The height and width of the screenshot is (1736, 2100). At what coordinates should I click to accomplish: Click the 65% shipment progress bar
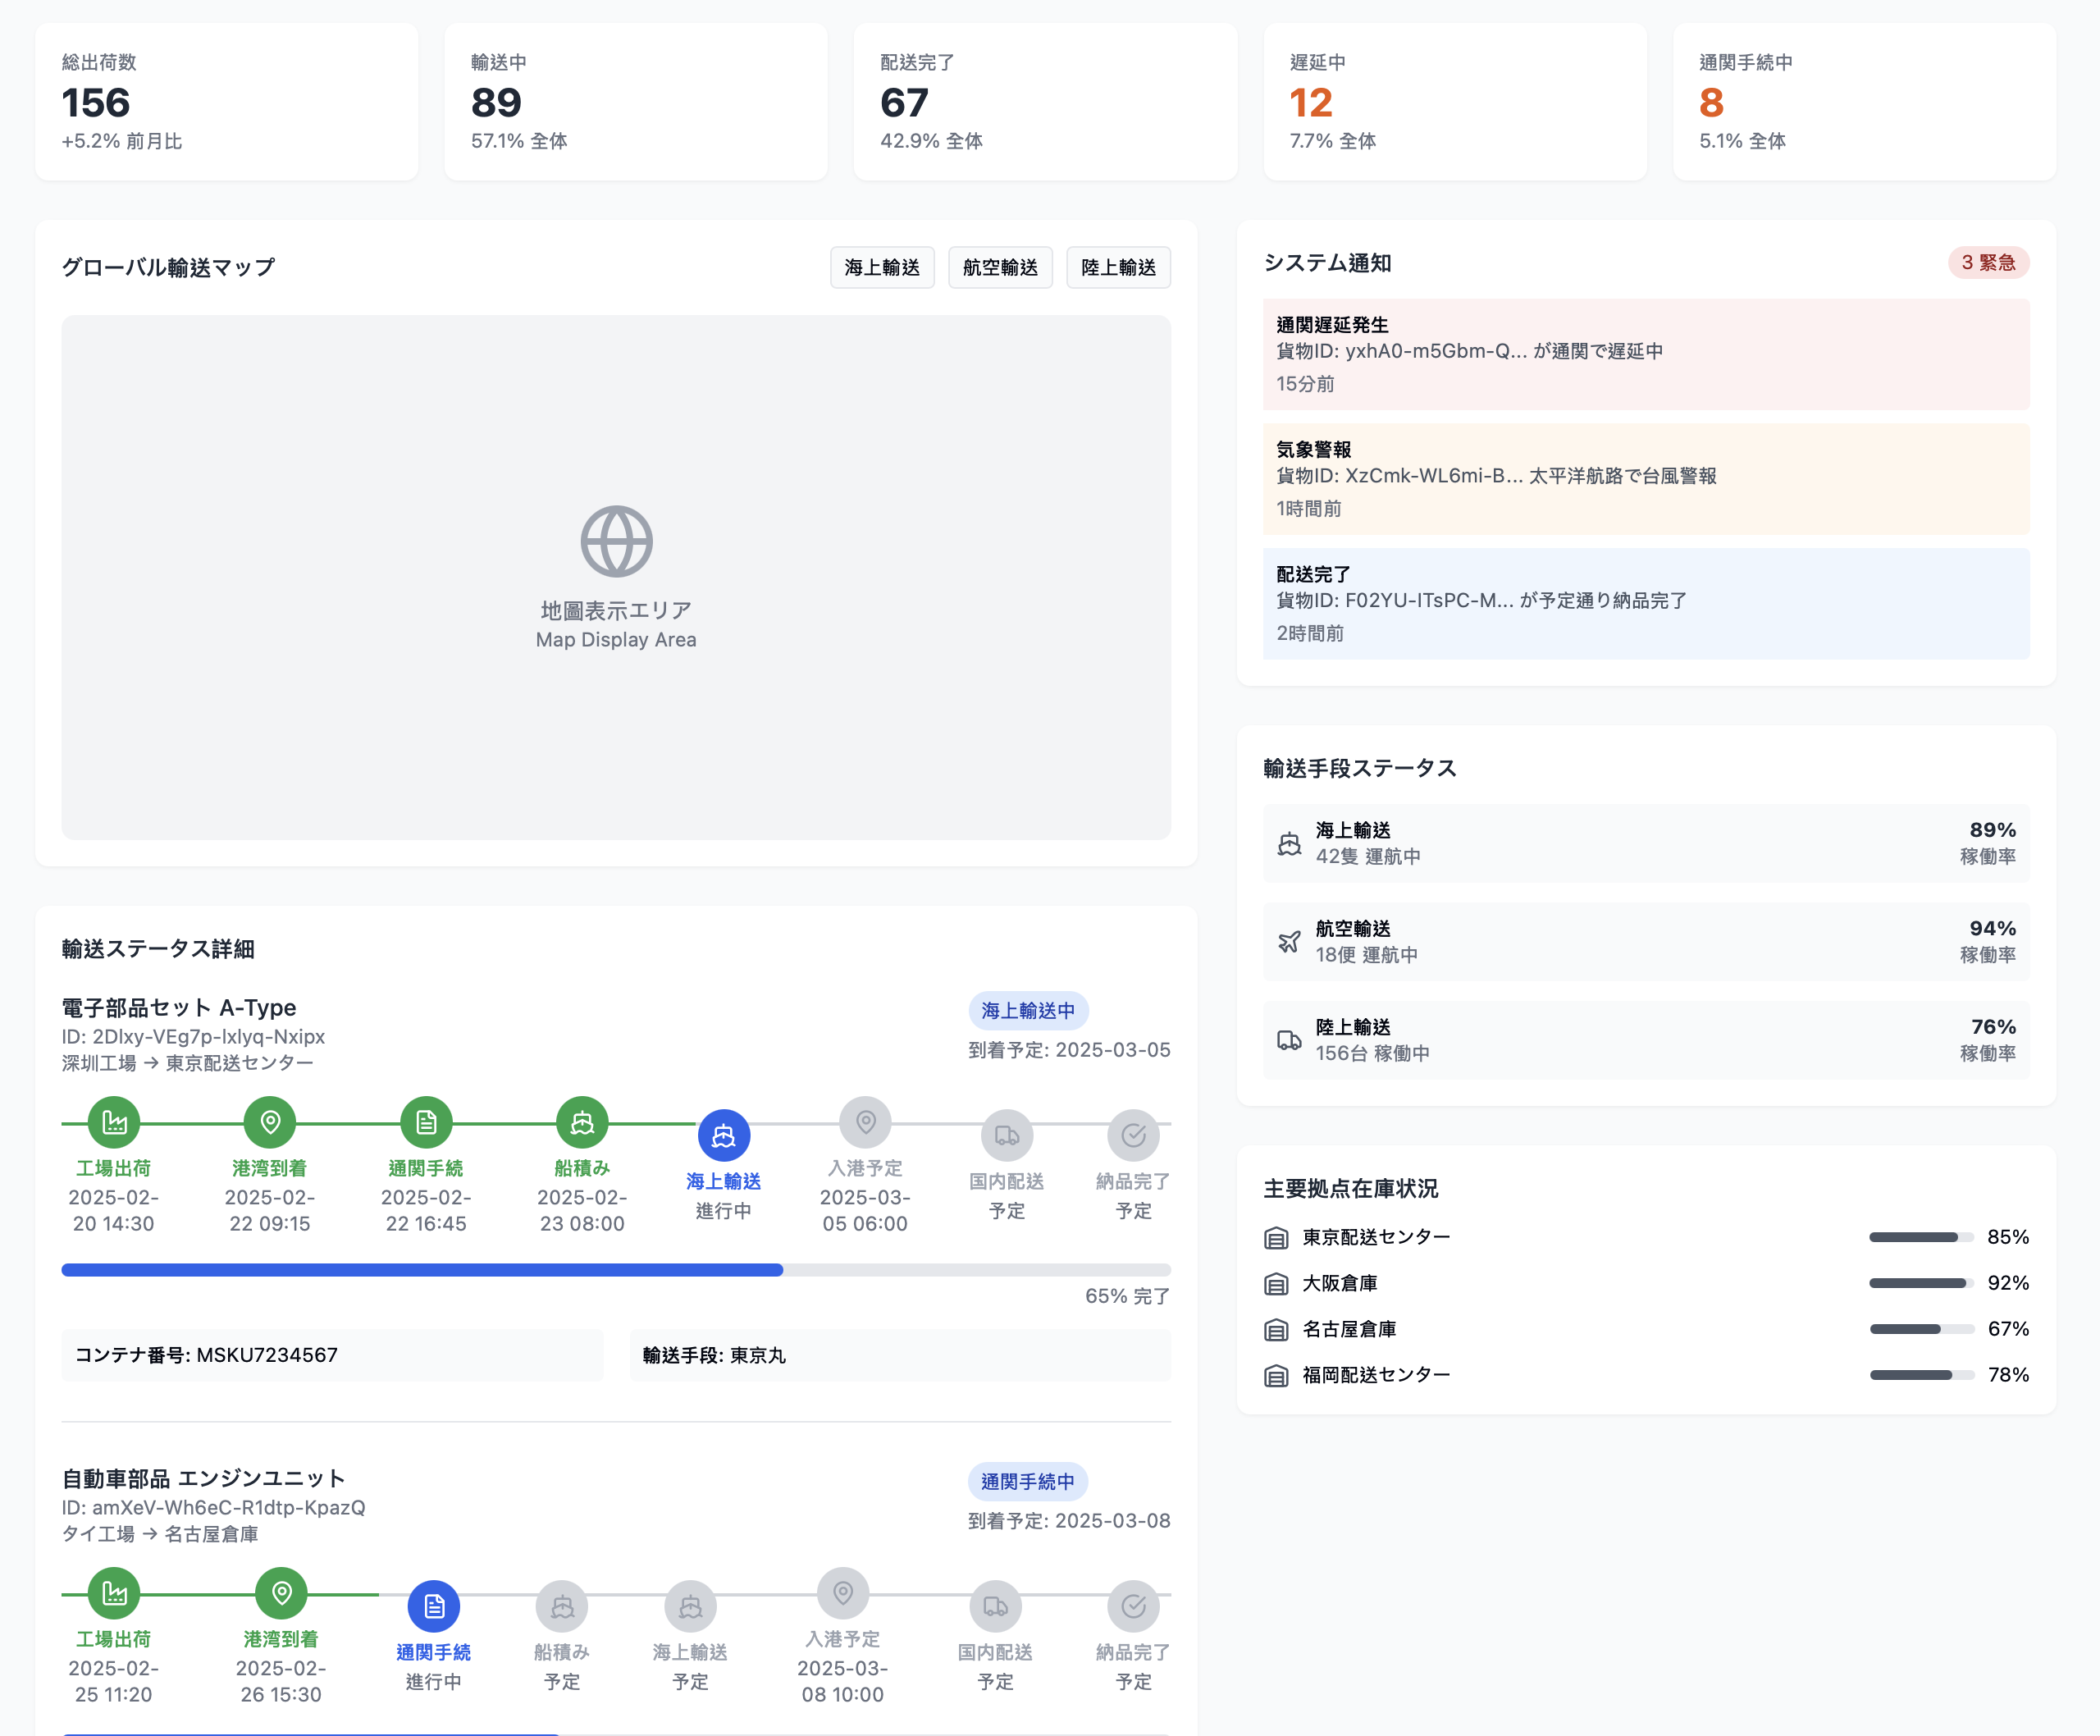(x=616, y=1270)
